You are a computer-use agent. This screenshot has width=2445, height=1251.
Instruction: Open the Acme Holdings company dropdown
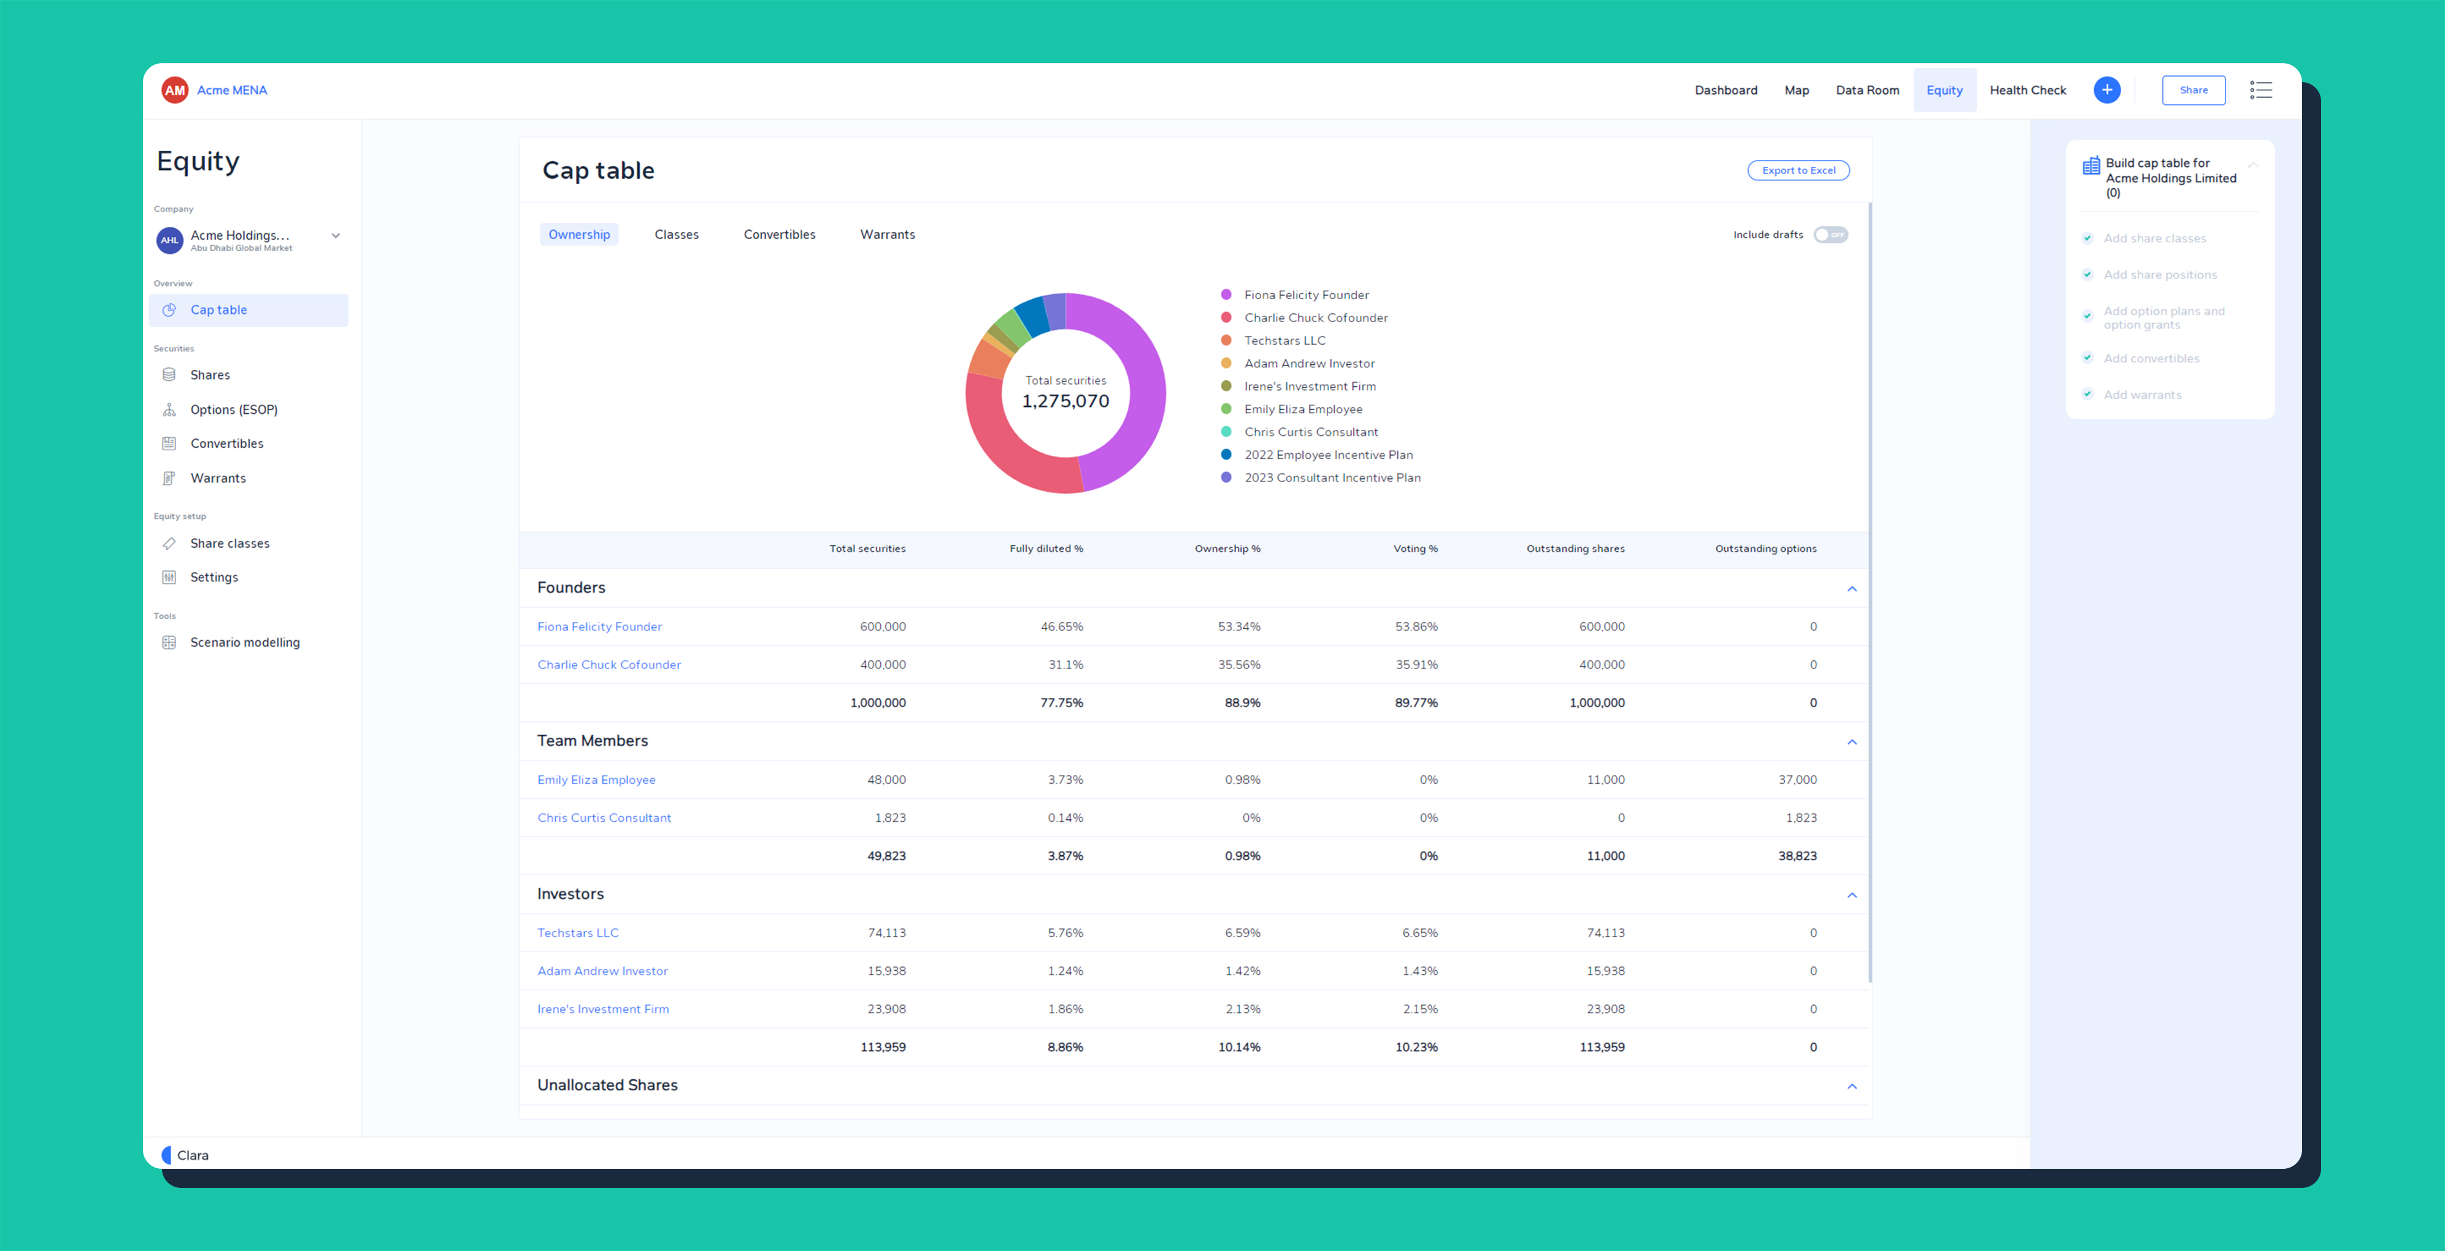coord(335,236)
